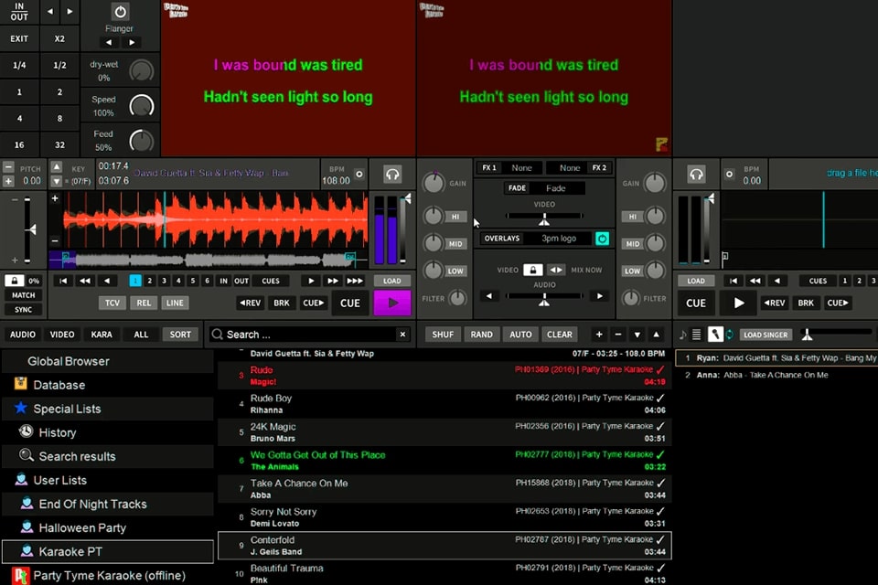Select the microphone karaoke singer view icon
The height and width of the screenshot is (585, 878).
[x=715, y=335]
